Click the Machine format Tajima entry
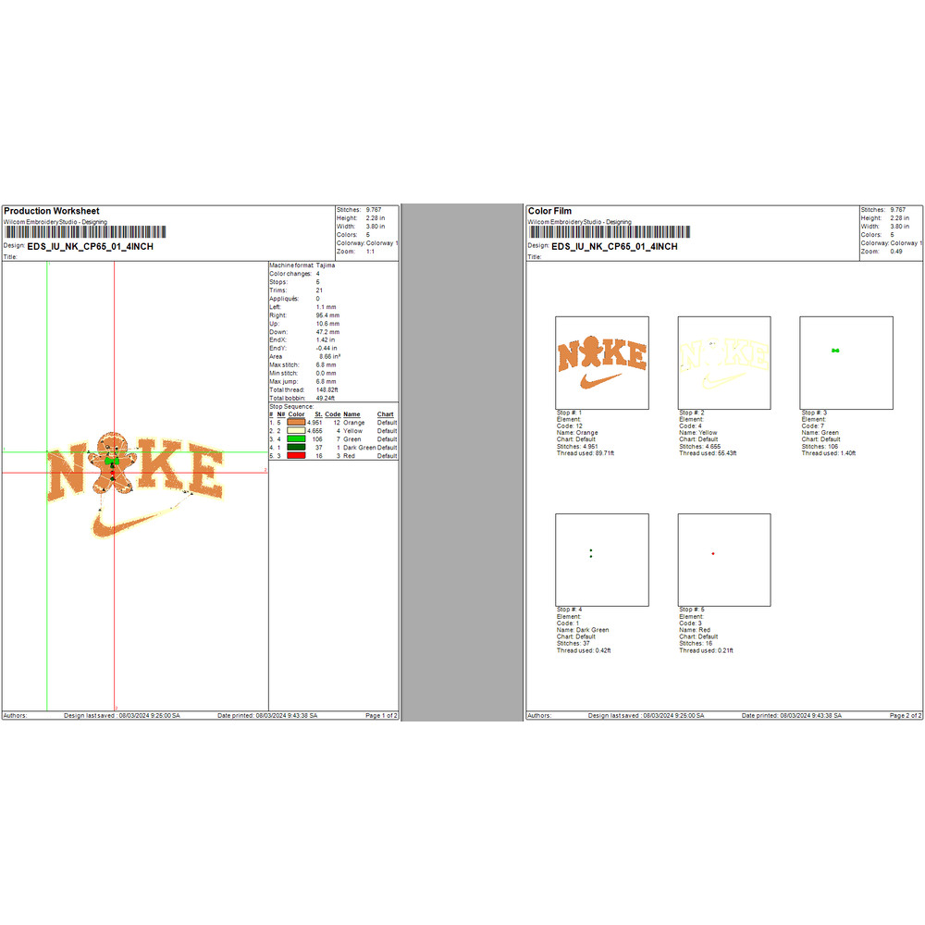The width and height of the screenshot is (925, 925). pyautogui.click(x=302, y=265)
